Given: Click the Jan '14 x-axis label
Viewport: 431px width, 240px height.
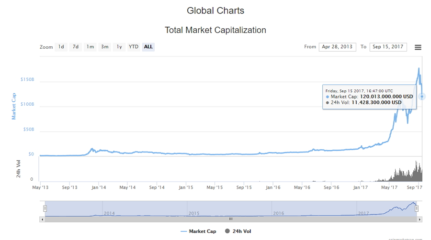Looking at the screenshot, I should tap(99, 187).
